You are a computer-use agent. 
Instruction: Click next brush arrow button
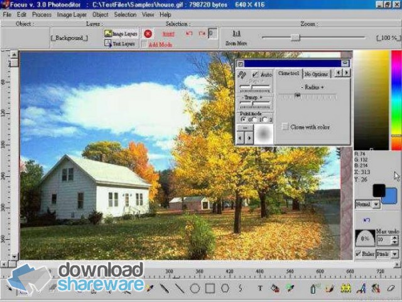249,138
